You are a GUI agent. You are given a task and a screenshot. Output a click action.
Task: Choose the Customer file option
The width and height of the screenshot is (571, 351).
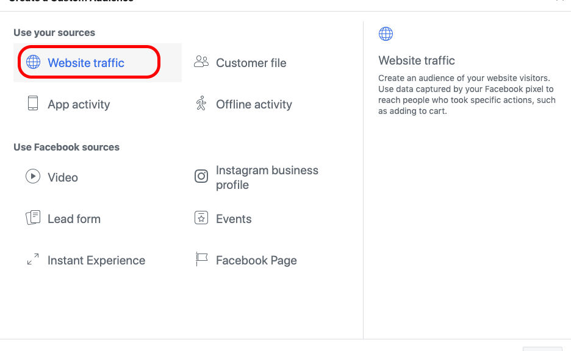pyautogui.click(x=251, y=63)
